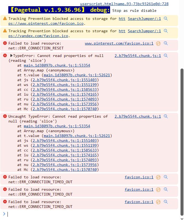Viewport: 184px width, 220px height.
Task: Click the red error icon beside the Uncaught TypeError message
Action: coord(5,116)
